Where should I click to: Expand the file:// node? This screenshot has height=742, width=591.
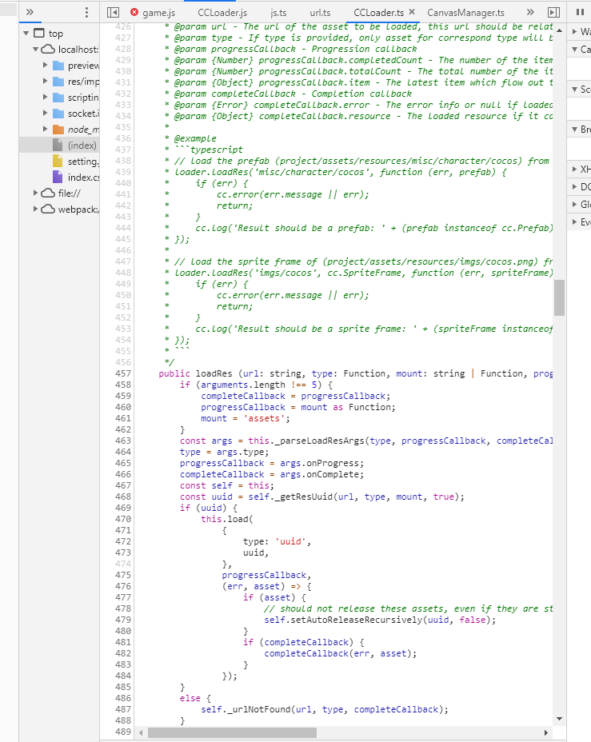pos(35,193)
